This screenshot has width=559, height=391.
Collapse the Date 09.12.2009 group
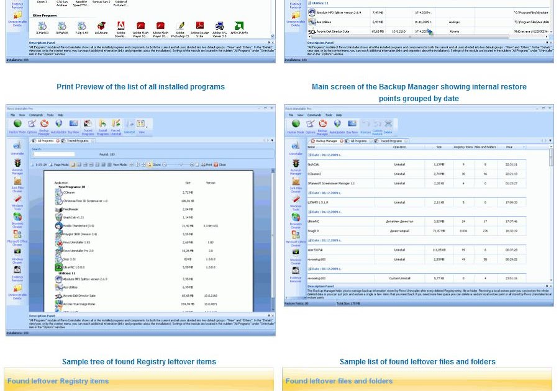310,155
